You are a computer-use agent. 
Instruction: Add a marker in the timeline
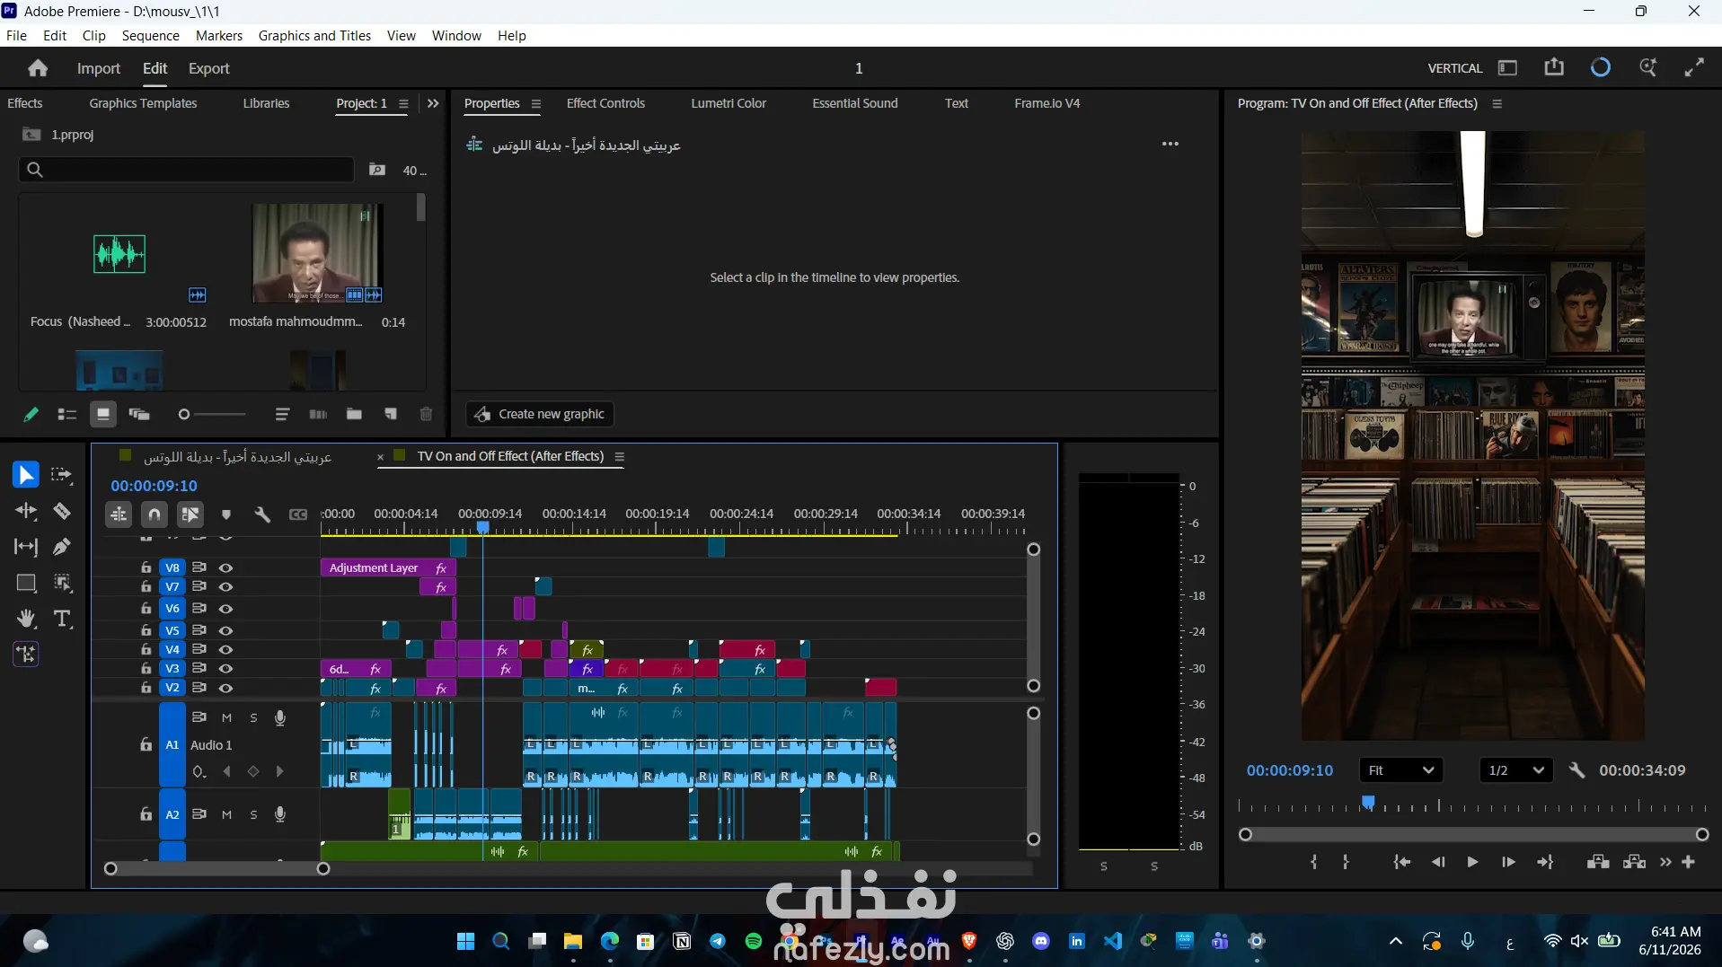[x=226, y=514]
